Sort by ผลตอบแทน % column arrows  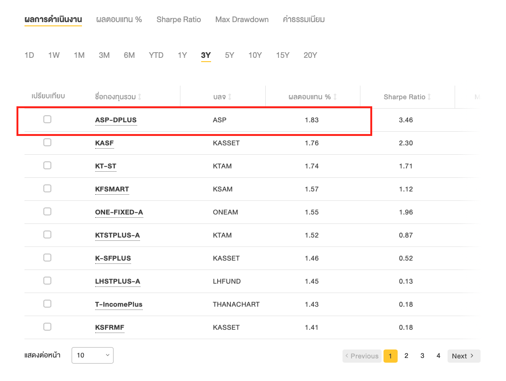[x=335, y=97]
